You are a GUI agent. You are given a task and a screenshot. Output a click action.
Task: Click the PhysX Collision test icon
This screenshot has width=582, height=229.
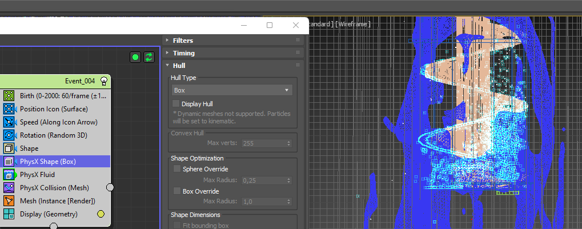coord(9,187)
